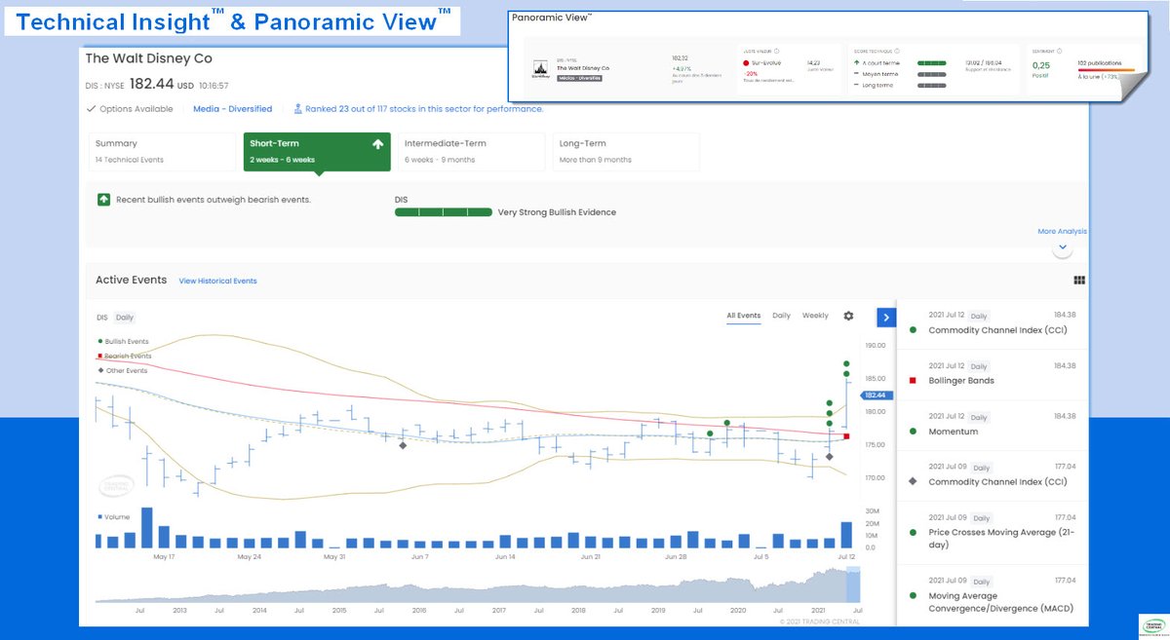Open chart settings gear icon
The image size is (1170, 640).
848,316
